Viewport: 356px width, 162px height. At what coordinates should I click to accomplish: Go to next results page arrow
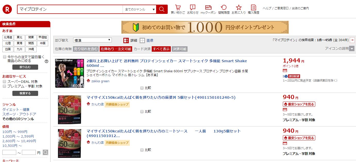click(352, 40)
